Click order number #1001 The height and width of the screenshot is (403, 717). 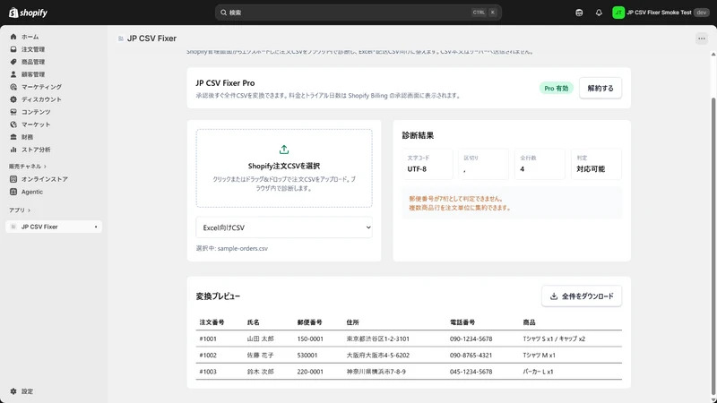tap(208, 339)
